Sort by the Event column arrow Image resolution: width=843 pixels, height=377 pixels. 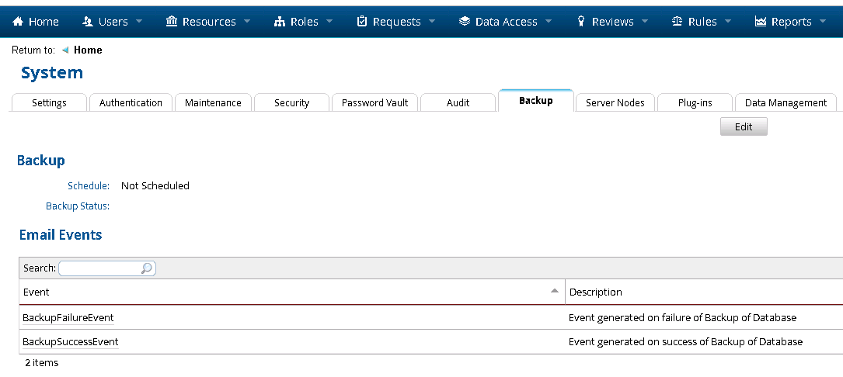pyautogui.click(x=554, y=291)
